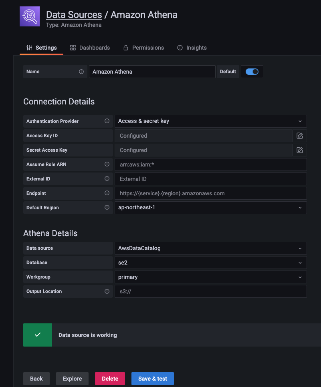Follow the Data Sources breadcrumb link
Viewport: 321px width, 387px height.
(x=74, y=15)
